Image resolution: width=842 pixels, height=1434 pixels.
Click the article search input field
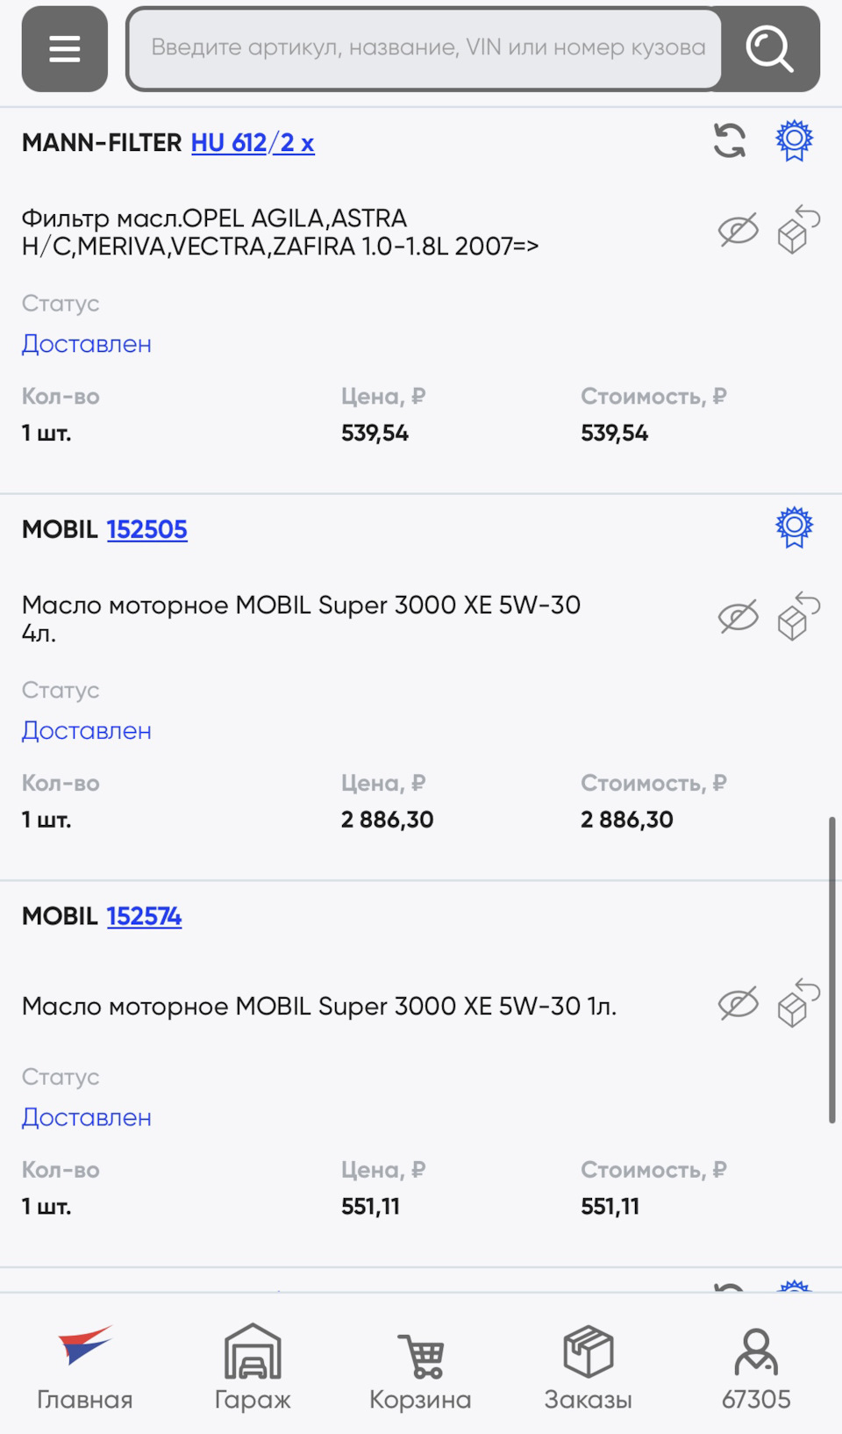[x=426, y=49]
